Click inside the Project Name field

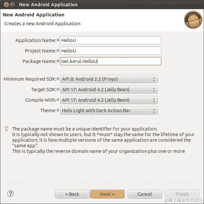click(111, 51)
